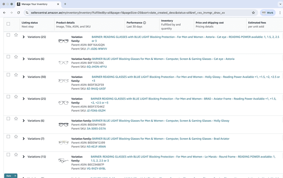The image size is (283, 178).
Task: Star the Brad Aviator gaming glasses row
Action: click(16, 137)
